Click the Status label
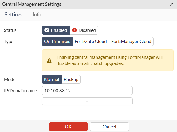The image size is (177, 132). [10, 30]
